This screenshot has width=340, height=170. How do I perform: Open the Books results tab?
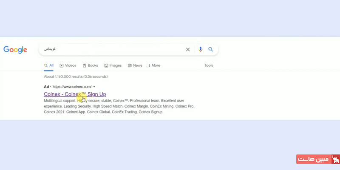(x=90, y=65)
